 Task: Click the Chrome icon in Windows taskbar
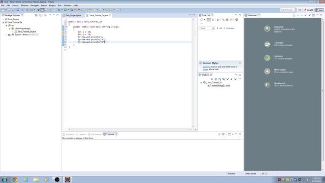click(15, 179)
